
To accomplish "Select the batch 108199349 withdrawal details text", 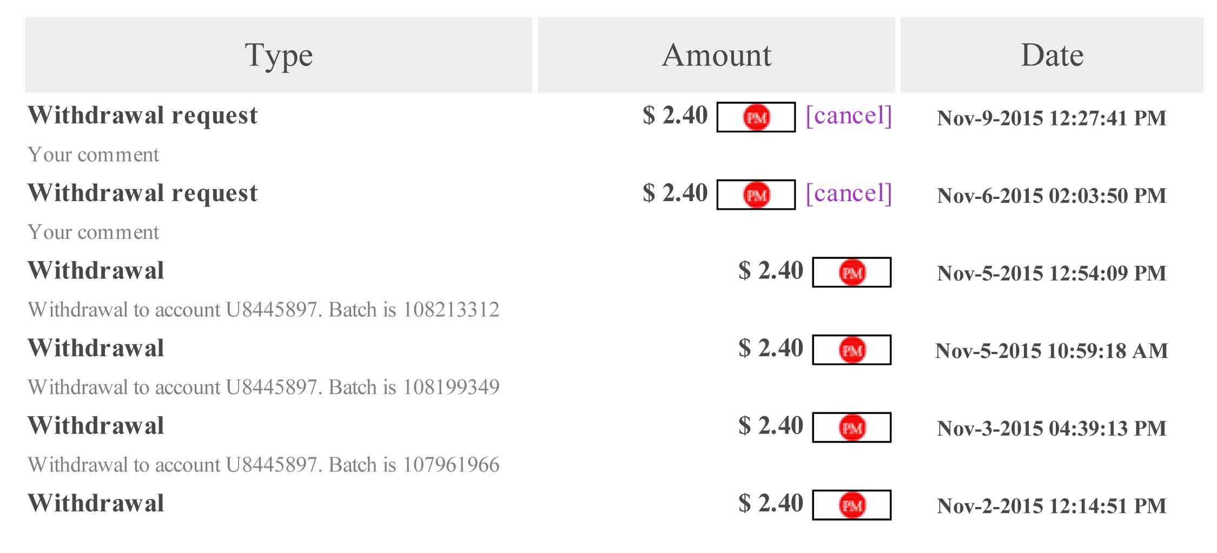I will click(x=263, y=387).
